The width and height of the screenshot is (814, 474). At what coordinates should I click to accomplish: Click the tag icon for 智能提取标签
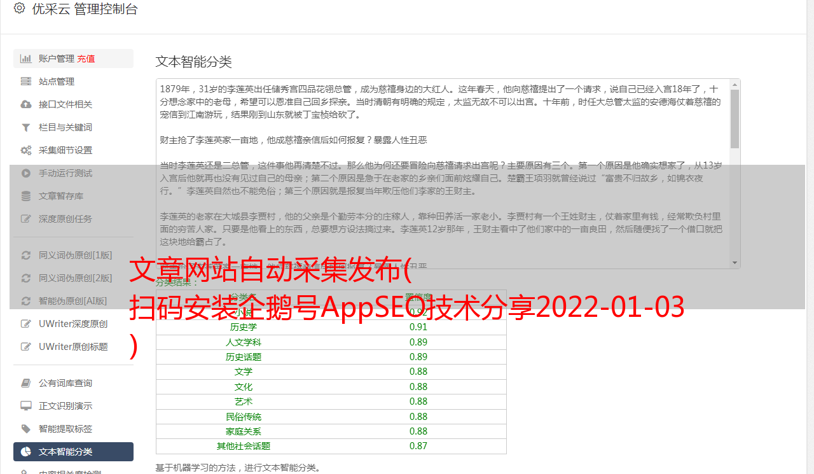pos(26,429)
